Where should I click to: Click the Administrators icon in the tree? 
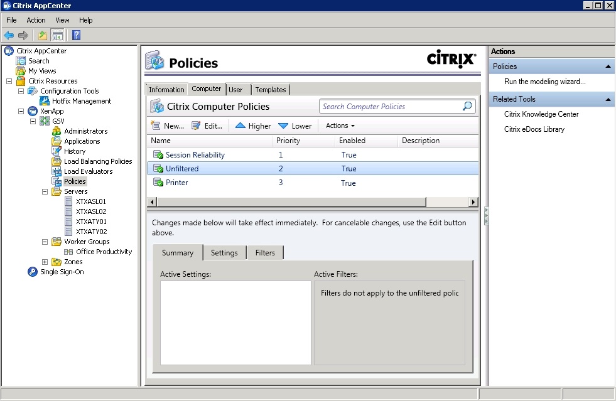pos(57,131)
